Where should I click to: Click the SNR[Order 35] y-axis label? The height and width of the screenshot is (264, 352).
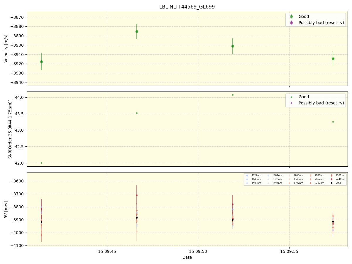(x=10, y=129)
